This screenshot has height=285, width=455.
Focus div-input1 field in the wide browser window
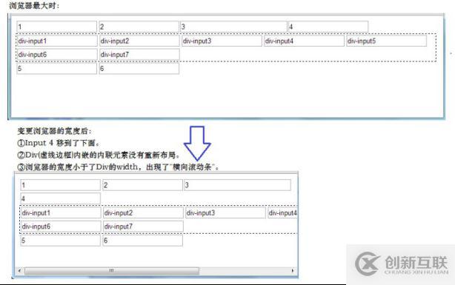(57, 41)
